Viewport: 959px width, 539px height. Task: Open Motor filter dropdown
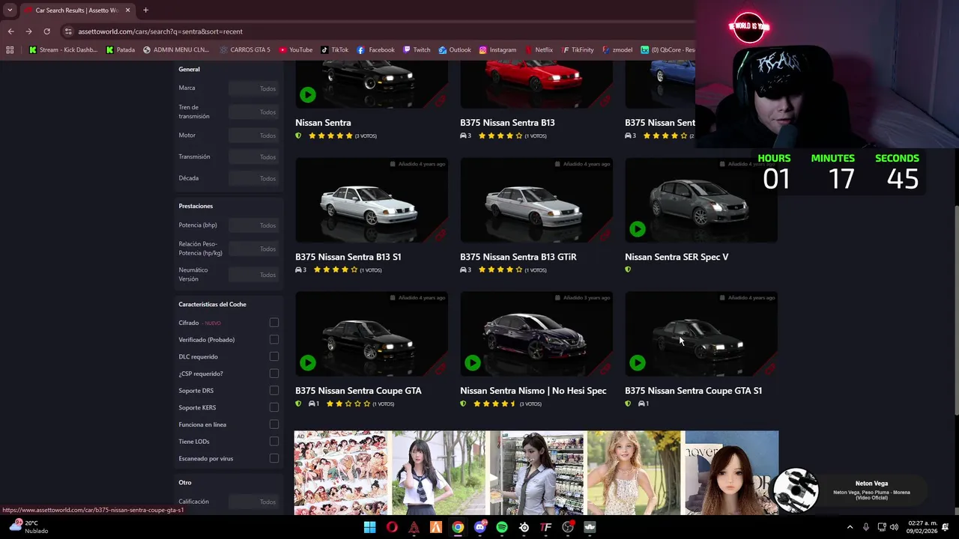tap(253, 135)
